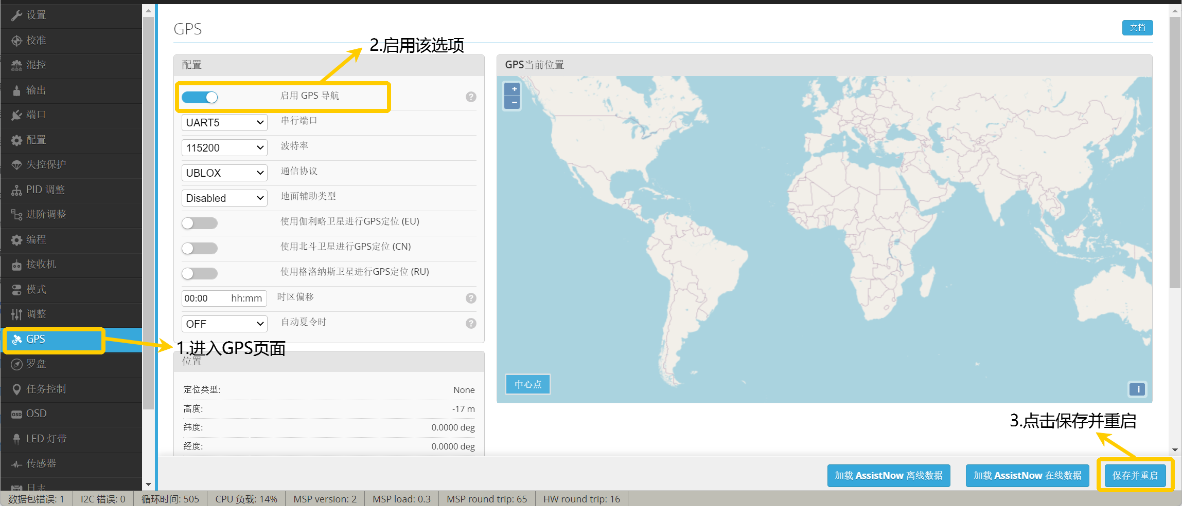Enable Galileo satellite (EU) toggle
This screenshot has width=1182, height=506.
[x=200, y=223]
